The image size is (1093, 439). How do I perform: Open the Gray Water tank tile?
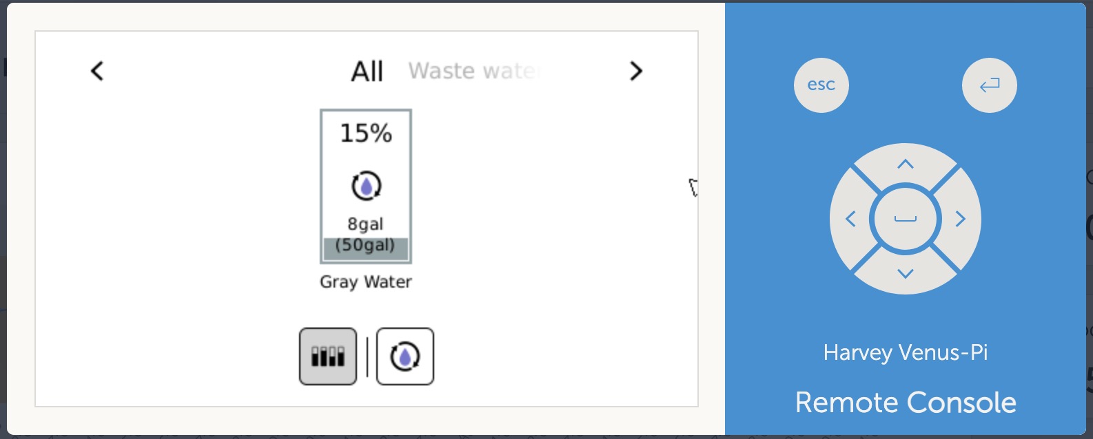click(366, 186)
